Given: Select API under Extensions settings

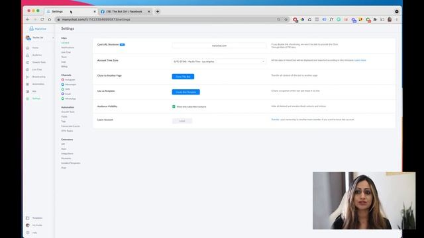Looking at the screenshot, I should pyautogui.click(x=63, y=144).
